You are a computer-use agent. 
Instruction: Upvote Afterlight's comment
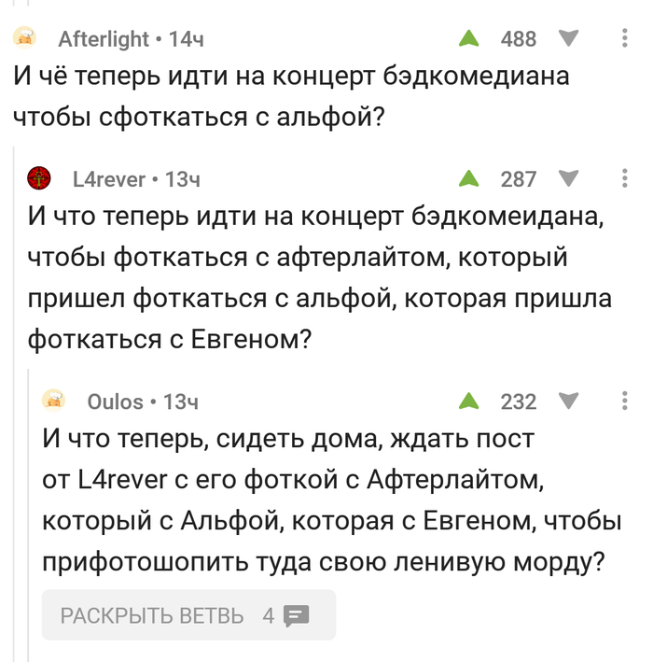(468, 38)
